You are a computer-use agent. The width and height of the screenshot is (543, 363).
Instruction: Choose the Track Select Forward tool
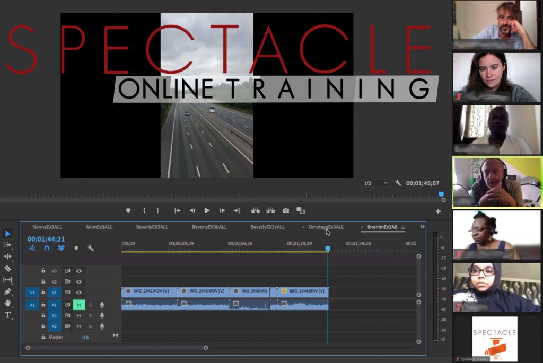point(7,245)
